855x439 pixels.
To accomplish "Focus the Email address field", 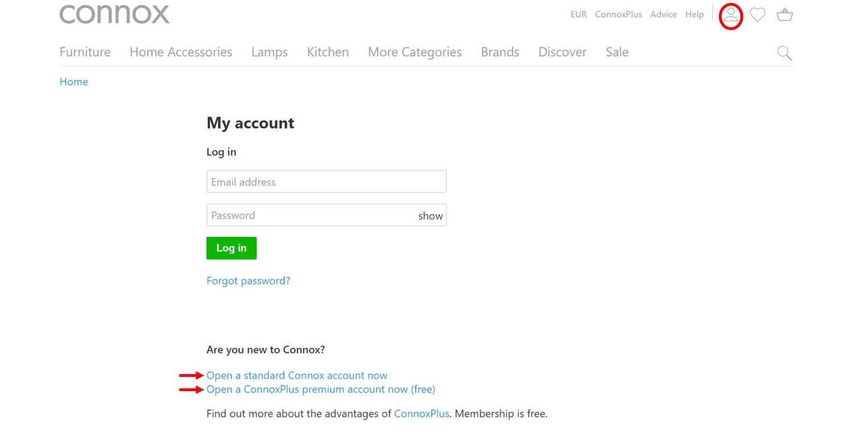I will tap(326, 182).
